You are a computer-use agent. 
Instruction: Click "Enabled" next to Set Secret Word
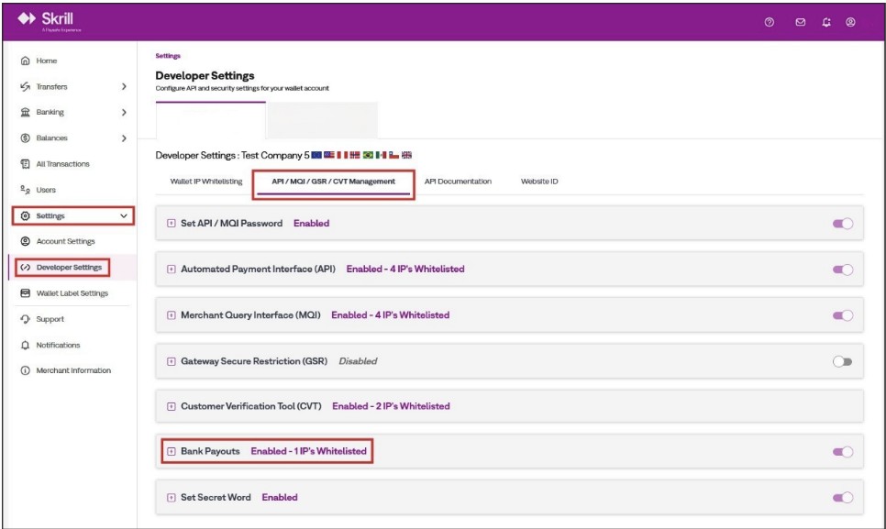tap(280, 498)
